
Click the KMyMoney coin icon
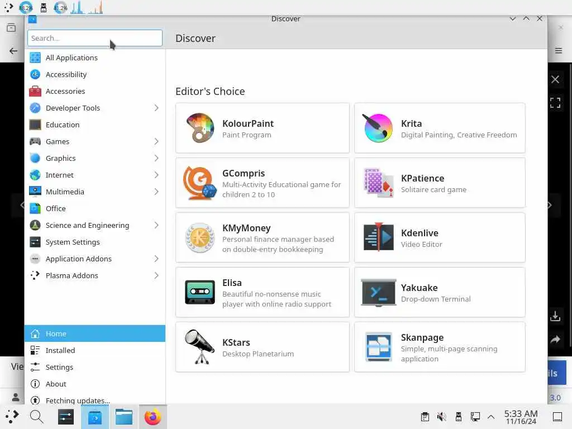click(x=199, y=237)
